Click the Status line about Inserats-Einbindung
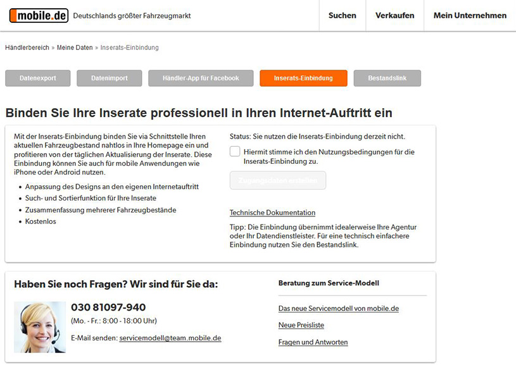Image resolution: width=516 pixels, height=372 pixels. [318, 137]
